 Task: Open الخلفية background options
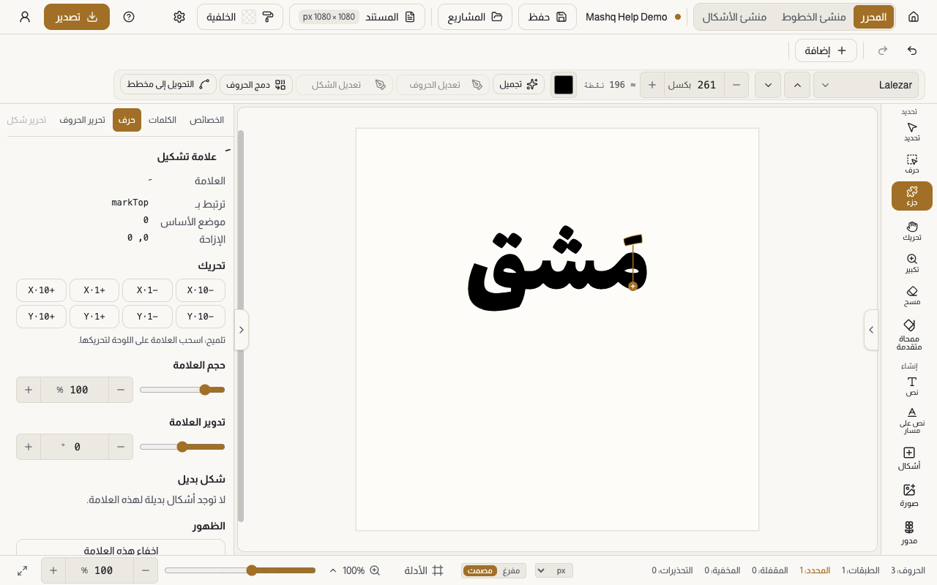240,17
